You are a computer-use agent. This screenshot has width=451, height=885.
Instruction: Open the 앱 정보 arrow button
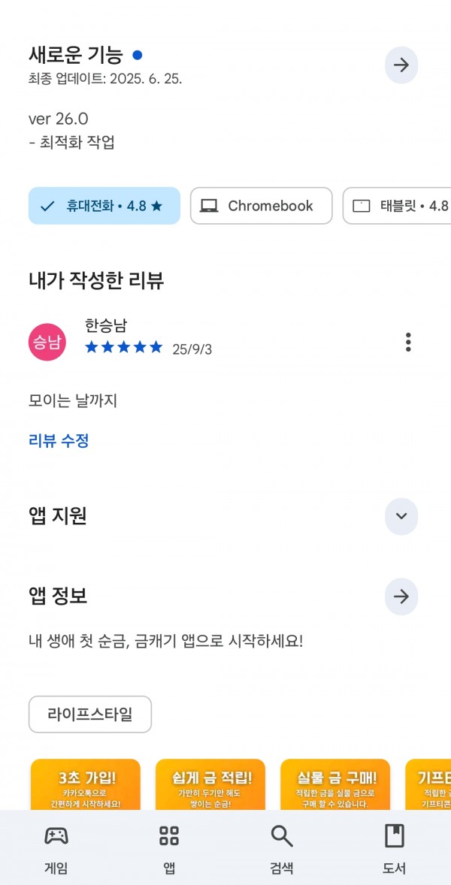pyautogui.click(x=401, y=597)
